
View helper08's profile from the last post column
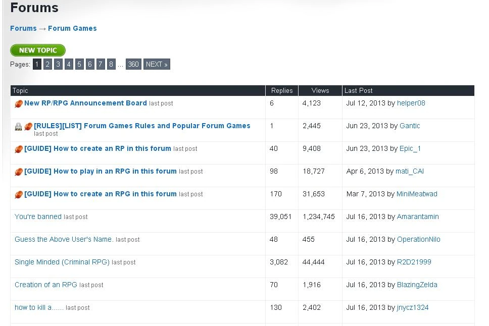point(411,103)
